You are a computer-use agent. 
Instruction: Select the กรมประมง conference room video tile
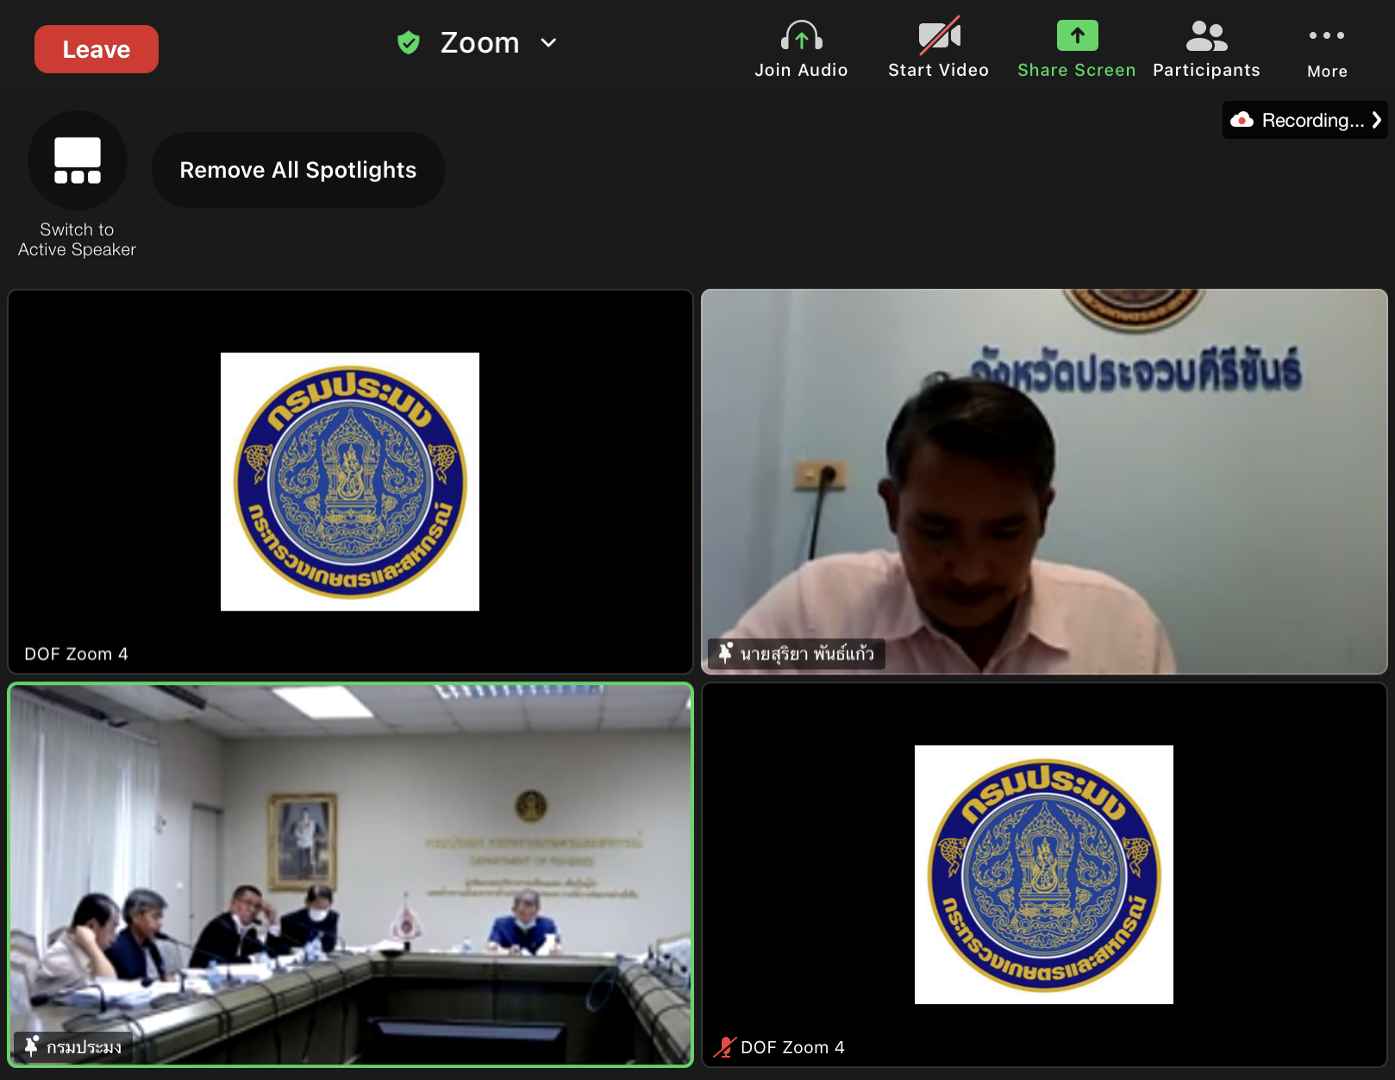coord(351,875)
